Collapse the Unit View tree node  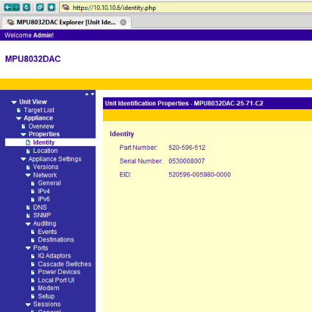[x=14, y=102]
